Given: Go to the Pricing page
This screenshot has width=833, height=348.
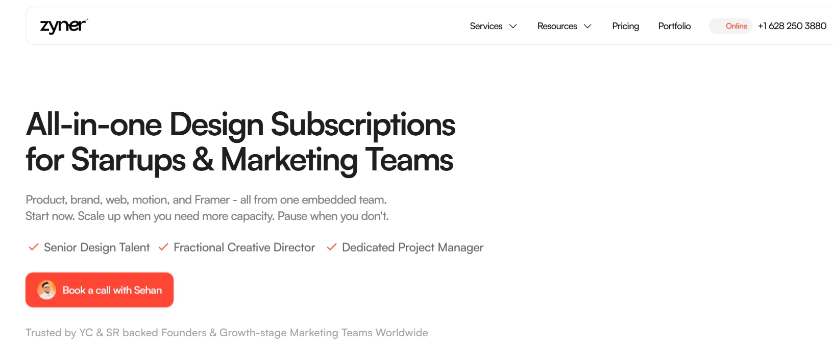Looking at the screenshot, I should click(625, 26).
